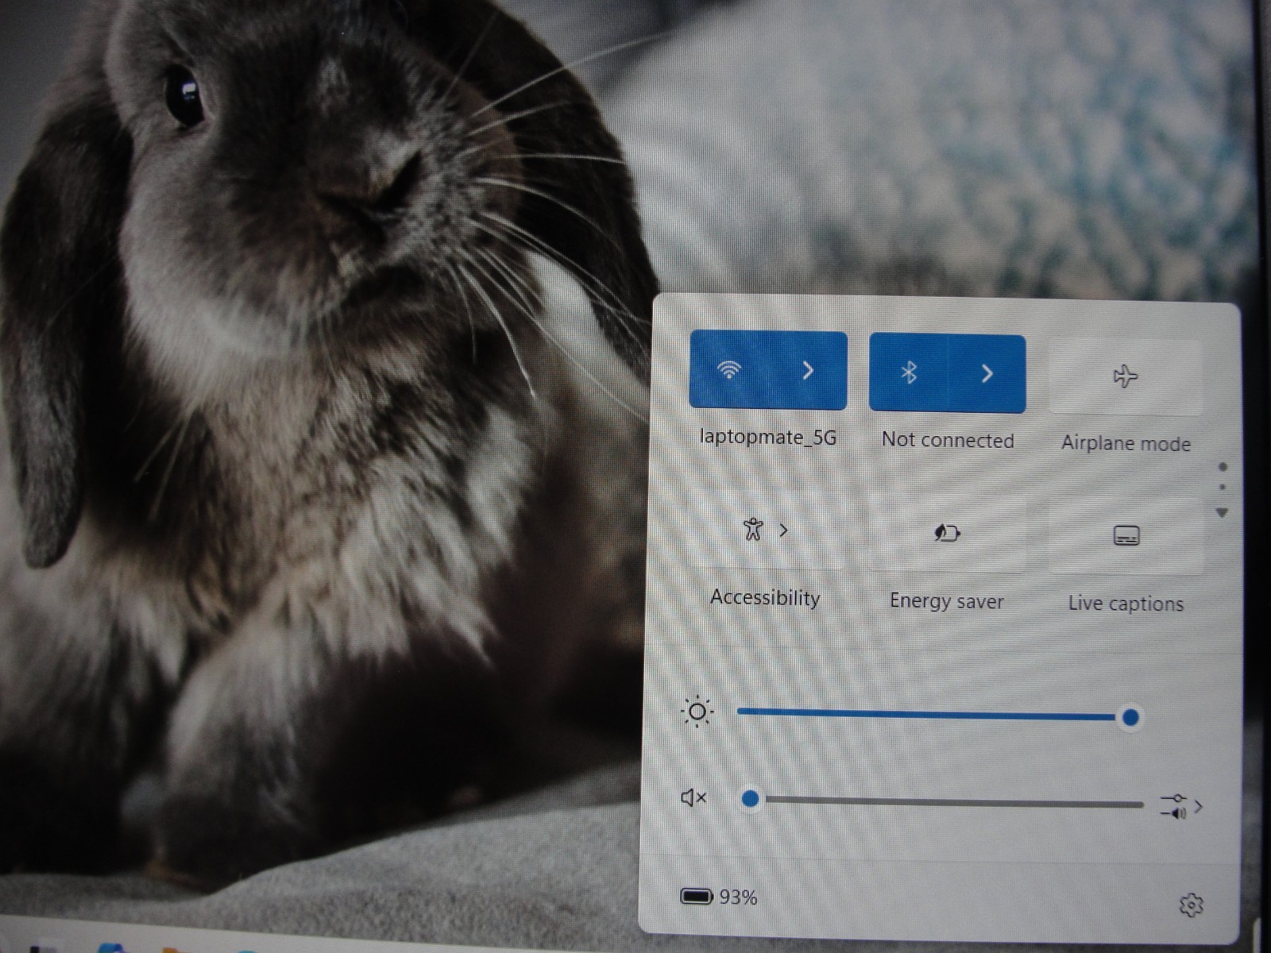
Task: Open the sound output selector icon
Action: click(x=1181, y=805)
